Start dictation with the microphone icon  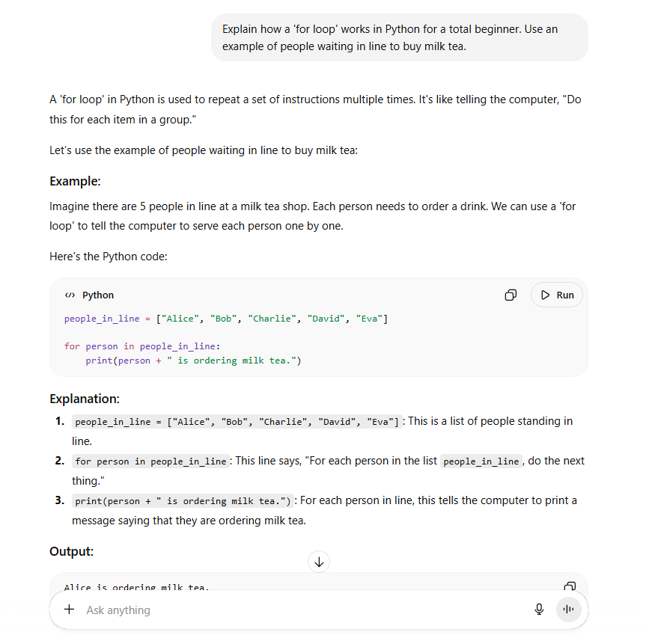539,609
